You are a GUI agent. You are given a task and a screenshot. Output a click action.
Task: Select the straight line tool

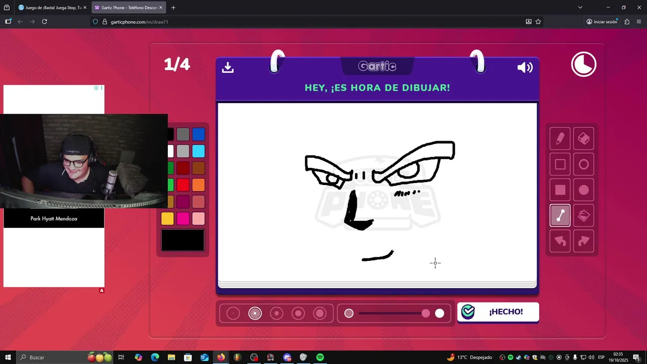tap(560, 216)
